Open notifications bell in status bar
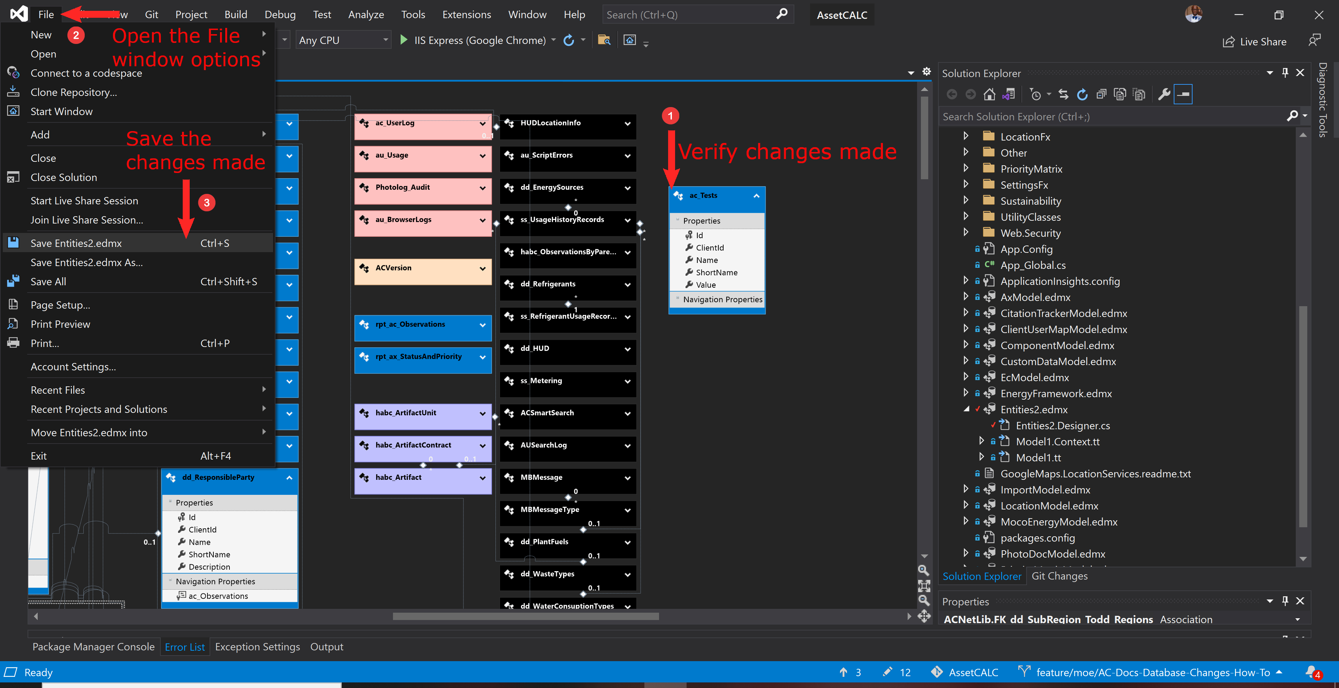This screenshot has height=688, width=1339. click(x=1312, y=672)
